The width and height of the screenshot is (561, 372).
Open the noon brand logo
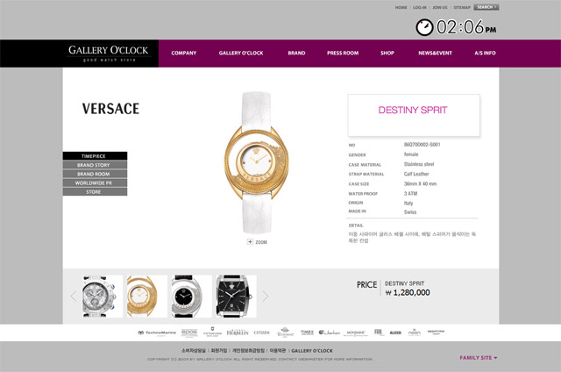(415, 333)
